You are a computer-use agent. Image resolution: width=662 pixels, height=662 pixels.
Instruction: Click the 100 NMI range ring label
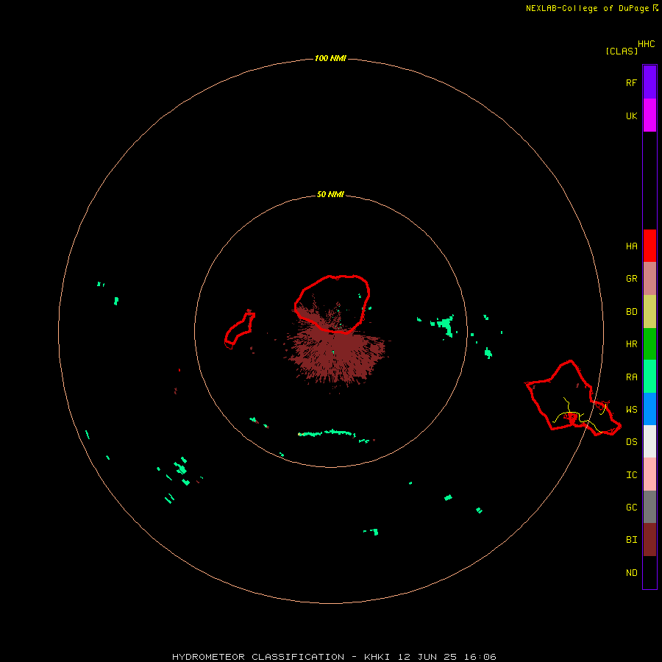330,58
